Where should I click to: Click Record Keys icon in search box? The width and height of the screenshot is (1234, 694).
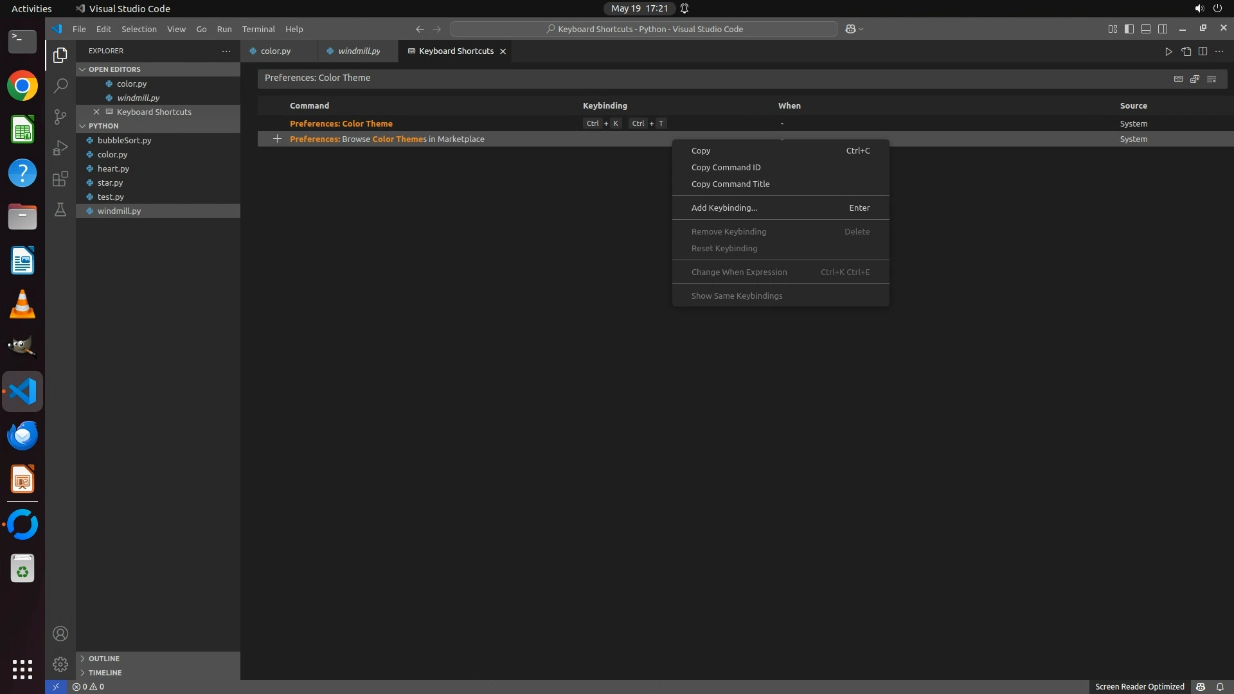point(1178,78)
